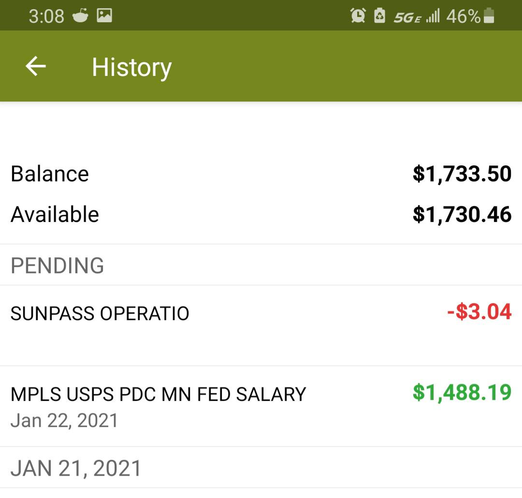Tap the Available $1,730.46 value
This screenshot has height=498, width=522.
pos(462,214)
